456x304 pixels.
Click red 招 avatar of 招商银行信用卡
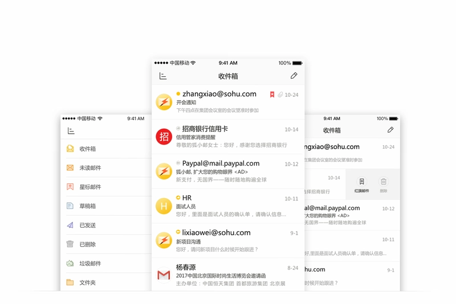(x=164, y=137)
